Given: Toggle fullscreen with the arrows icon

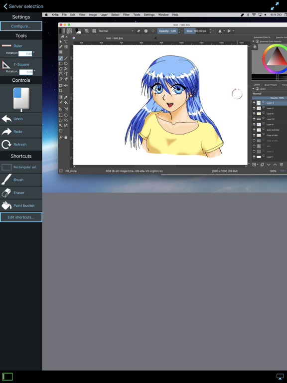Looking at the screenshot, I should 275,6.
